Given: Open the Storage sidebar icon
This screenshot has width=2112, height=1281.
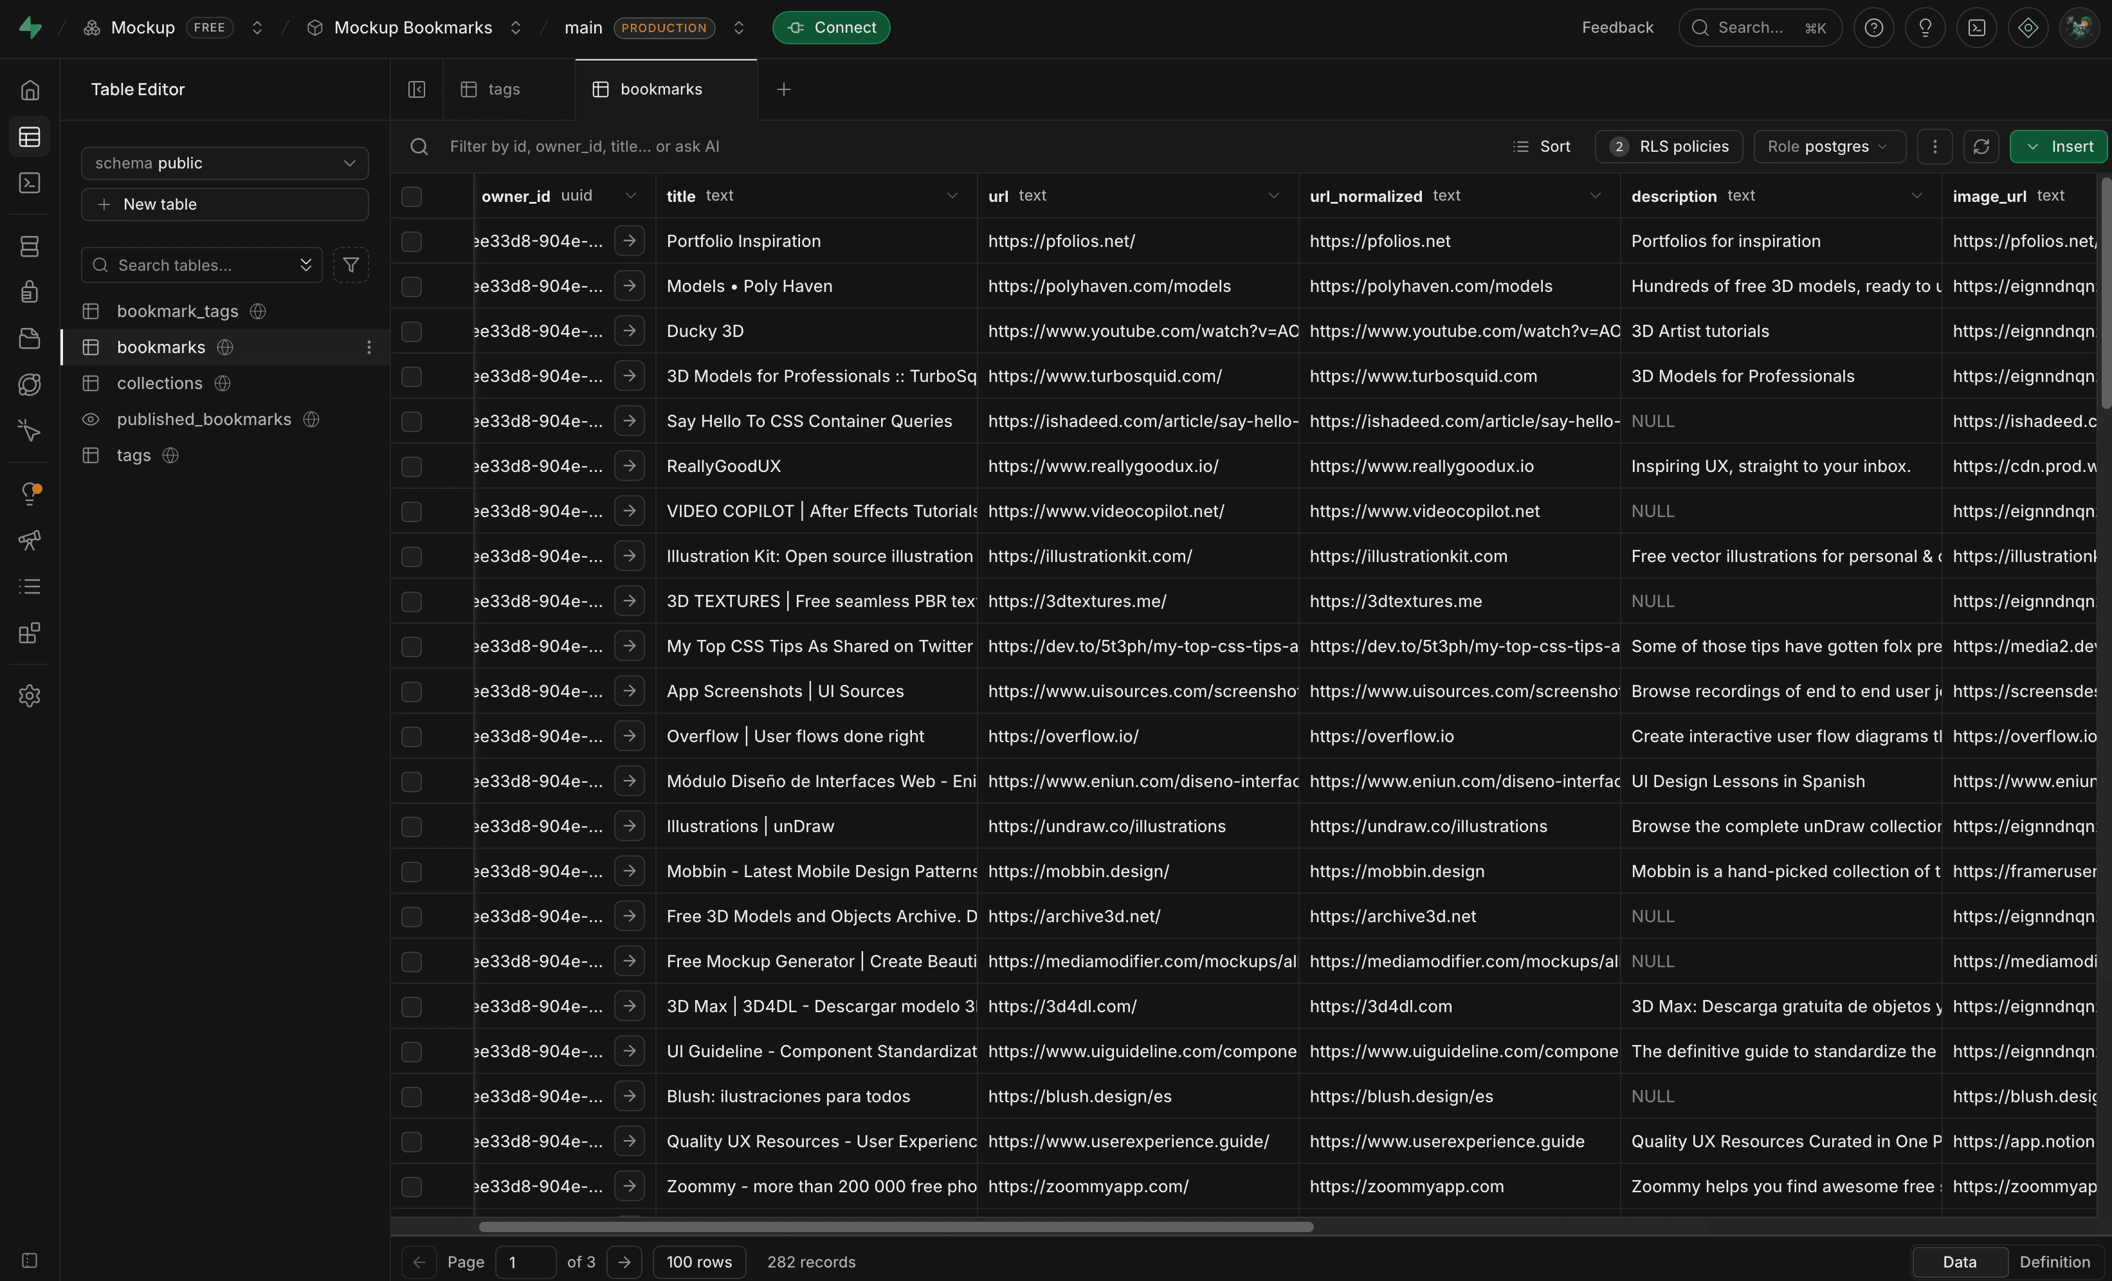Looking at the screenshot, I should 30,338.
